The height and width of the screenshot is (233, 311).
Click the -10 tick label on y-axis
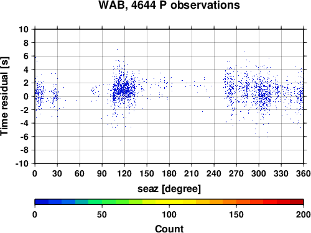tap(22, 163)
